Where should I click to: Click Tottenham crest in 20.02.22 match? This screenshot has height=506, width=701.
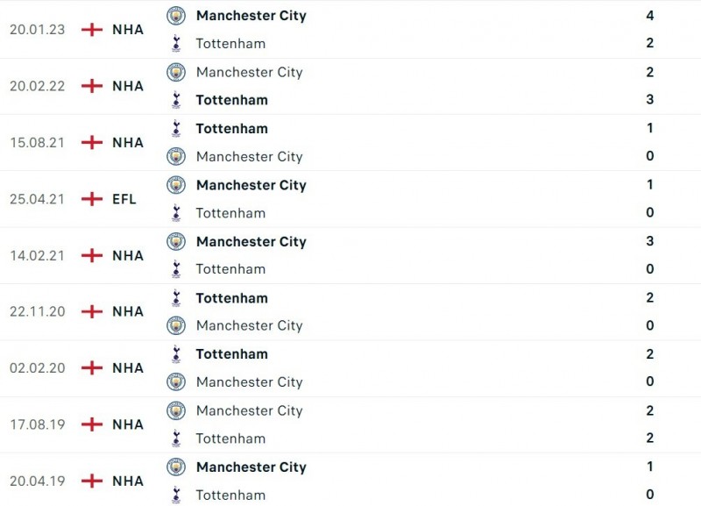click(176, 100)
